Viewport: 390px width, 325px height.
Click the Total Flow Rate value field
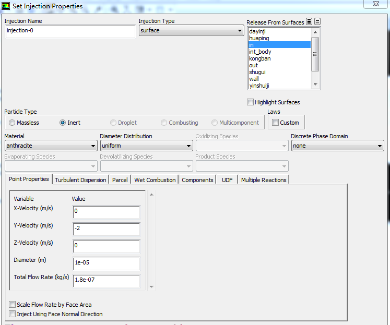107,281
